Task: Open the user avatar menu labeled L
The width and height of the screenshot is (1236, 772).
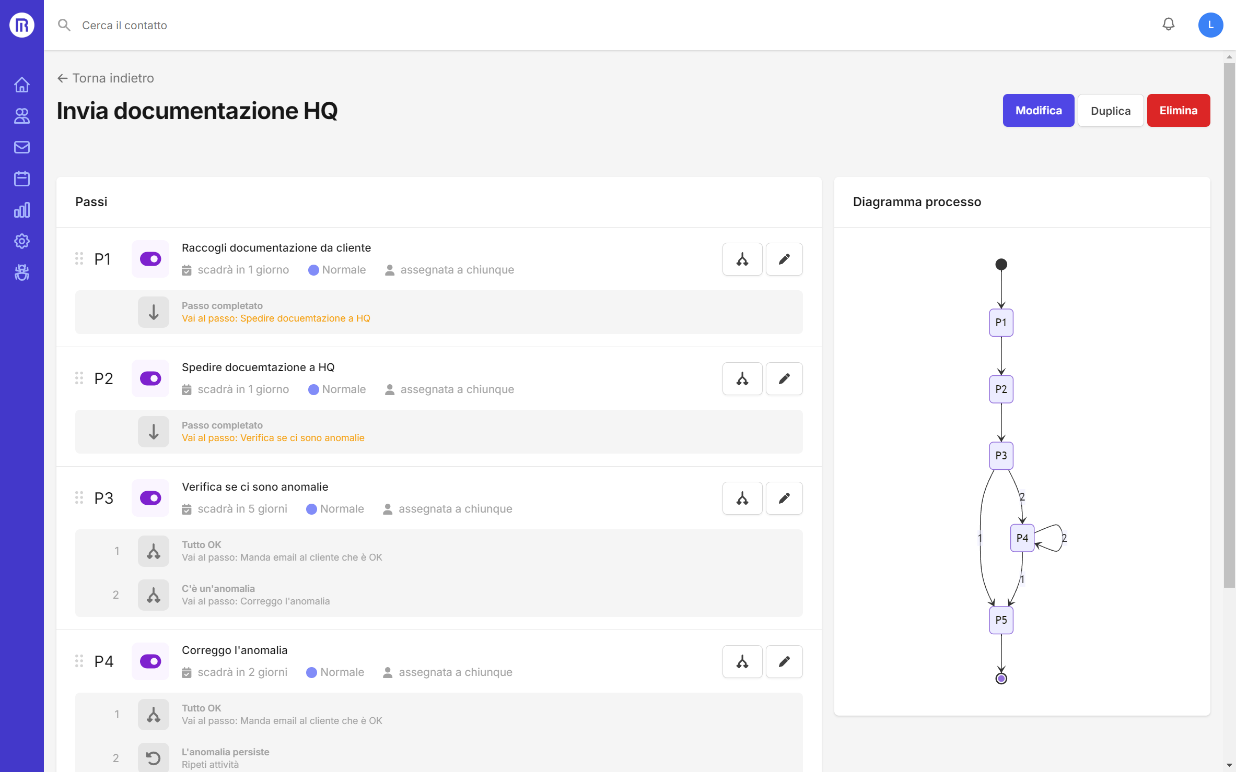Action: (x=1211, y=25)
